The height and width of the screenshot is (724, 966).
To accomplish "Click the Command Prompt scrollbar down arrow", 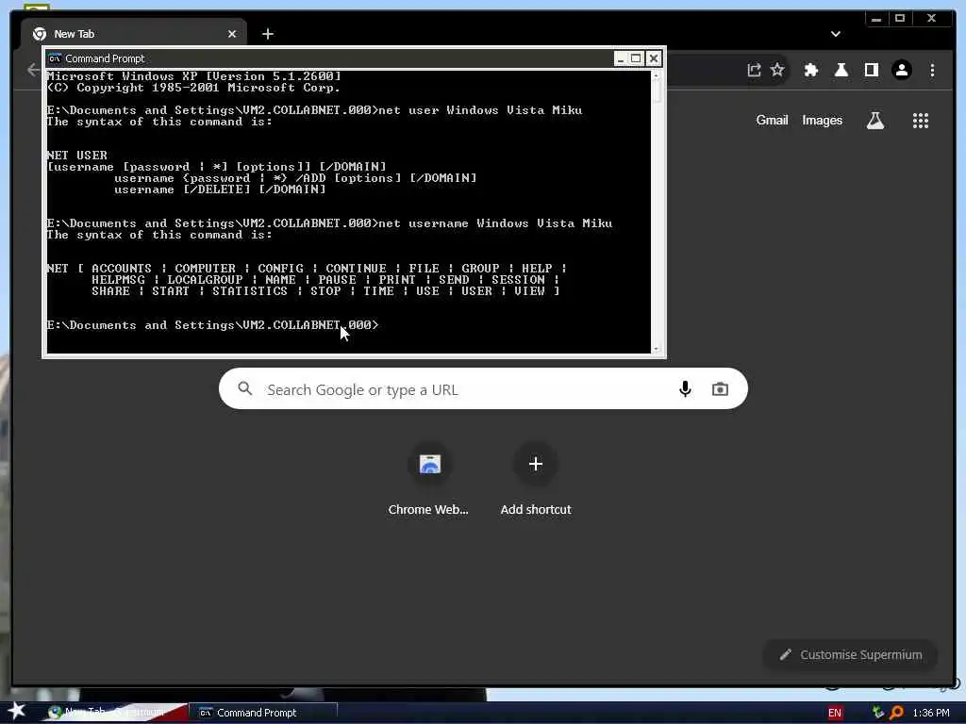I will 657,349.
